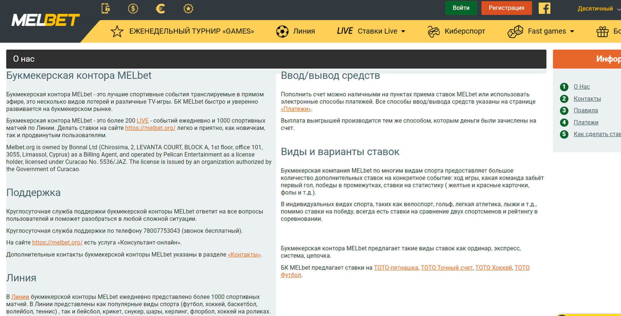Select Контакты in the info sidebar

(587, 99)
